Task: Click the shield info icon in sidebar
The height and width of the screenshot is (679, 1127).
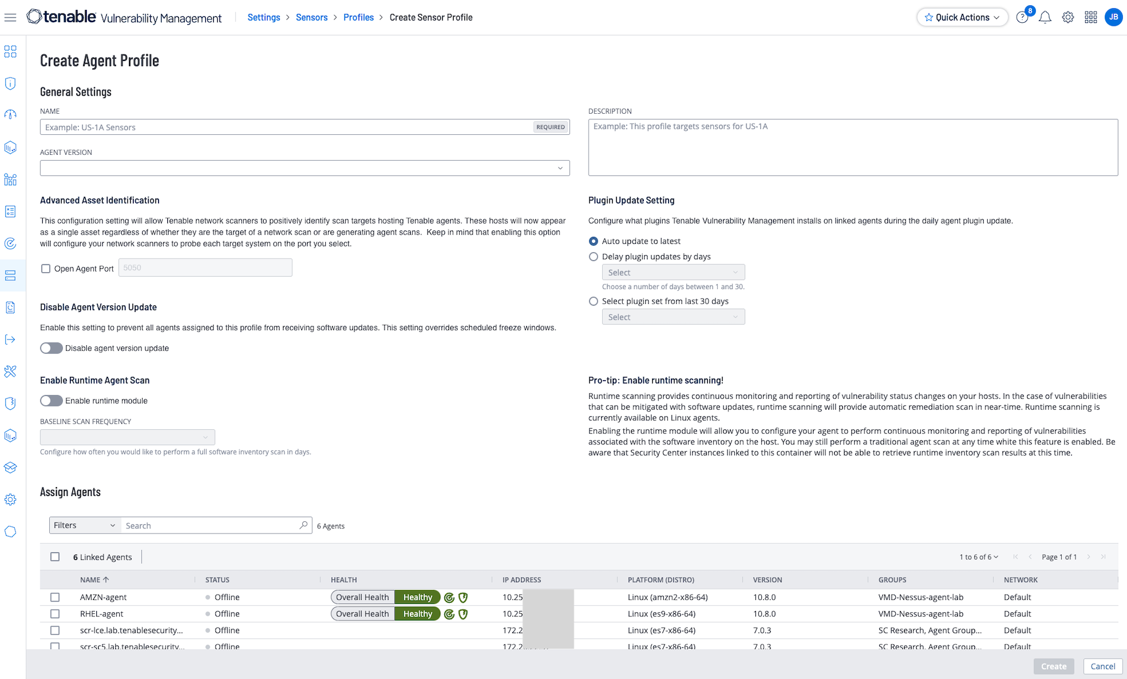Action: click(x=10, y=83)
